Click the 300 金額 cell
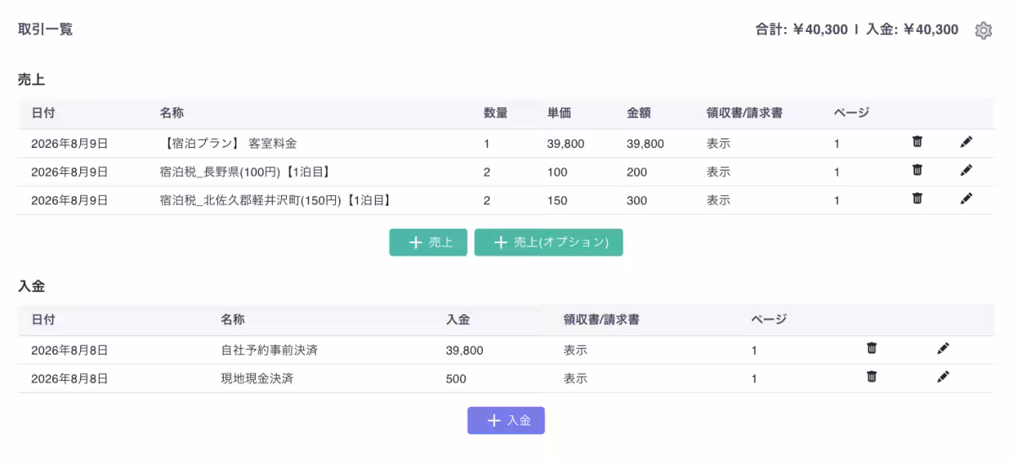1013x461 pixels. (x=637, y=201)
